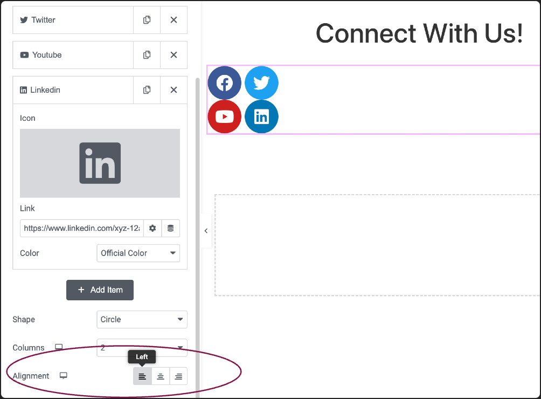Viewport: 541px width, 399px height.
Task: Click the LinkedIn URL link field
Action: click(82, 228)
